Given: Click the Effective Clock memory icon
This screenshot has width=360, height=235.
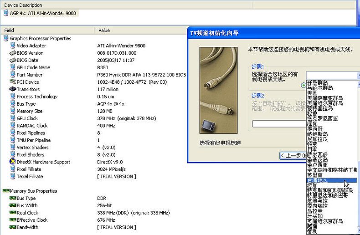Looking at the screenshot, I should pos(13,220).
